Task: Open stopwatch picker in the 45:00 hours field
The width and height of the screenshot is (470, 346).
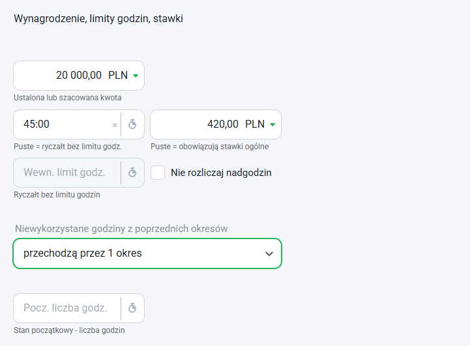Action: [x=132, y=124]
